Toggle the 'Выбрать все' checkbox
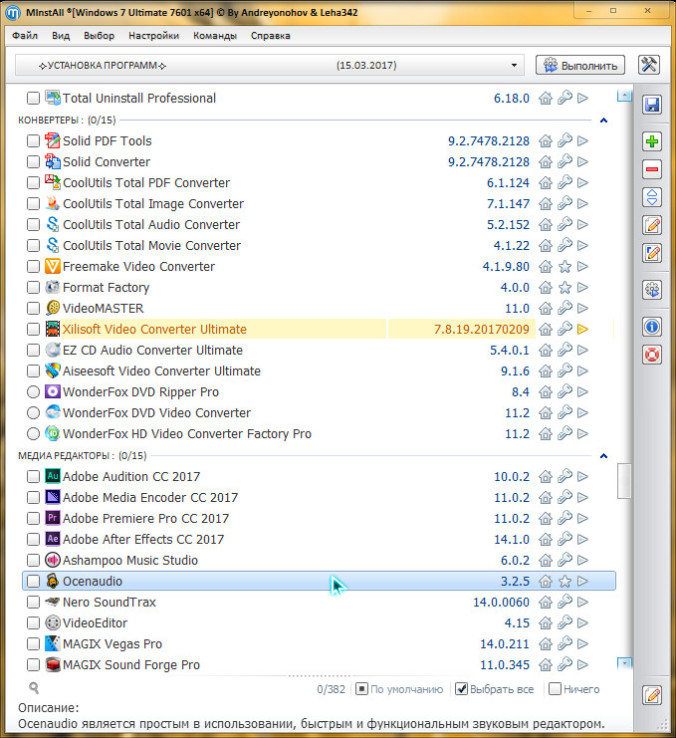 pyautogui.click(x=462, y=689)
